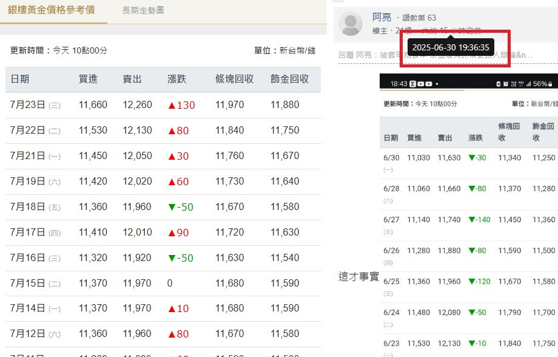Click the 回覆 阿亮 quoted reply text

(x=435, y=55)
